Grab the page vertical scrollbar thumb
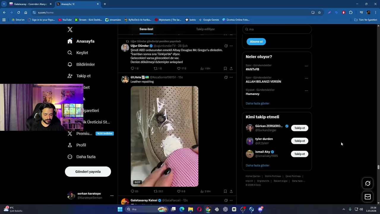This screenshot has height=214, width=380. point(379,167)
